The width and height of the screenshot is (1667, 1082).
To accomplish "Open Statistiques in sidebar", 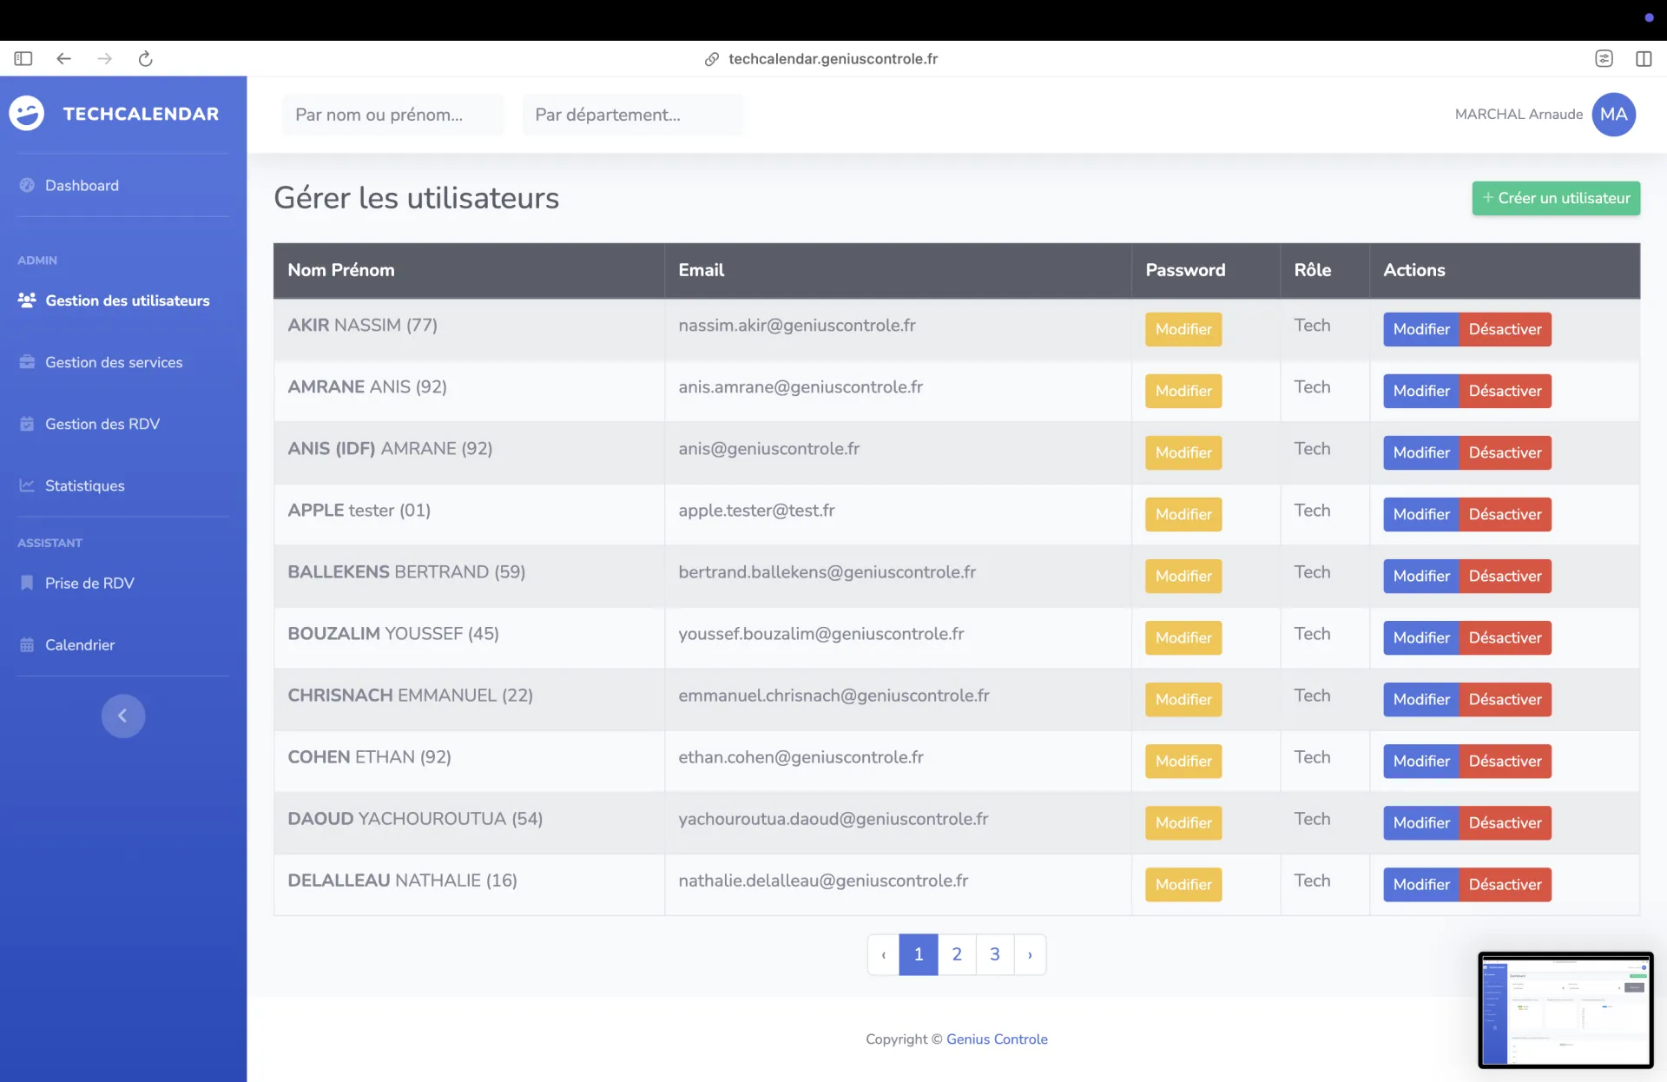I will pyautogui.click(x=84, y=485).
